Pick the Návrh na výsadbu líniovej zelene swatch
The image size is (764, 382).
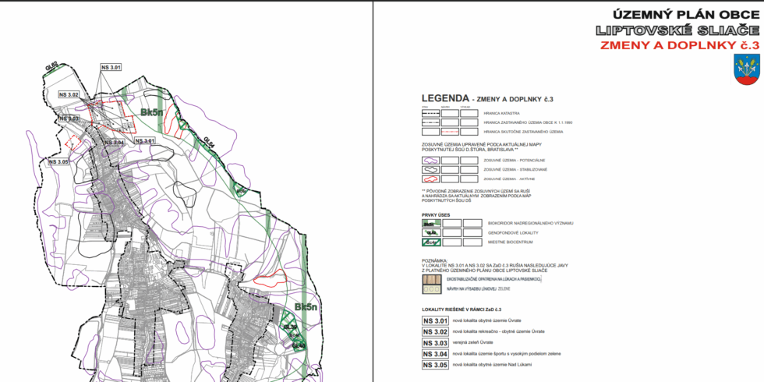[431, 289]
